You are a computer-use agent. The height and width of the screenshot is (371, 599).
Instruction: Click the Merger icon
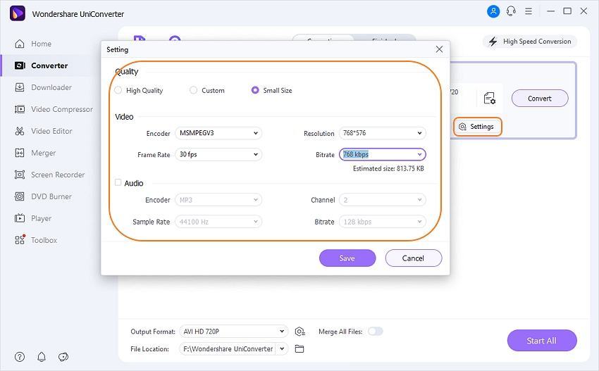20,153
